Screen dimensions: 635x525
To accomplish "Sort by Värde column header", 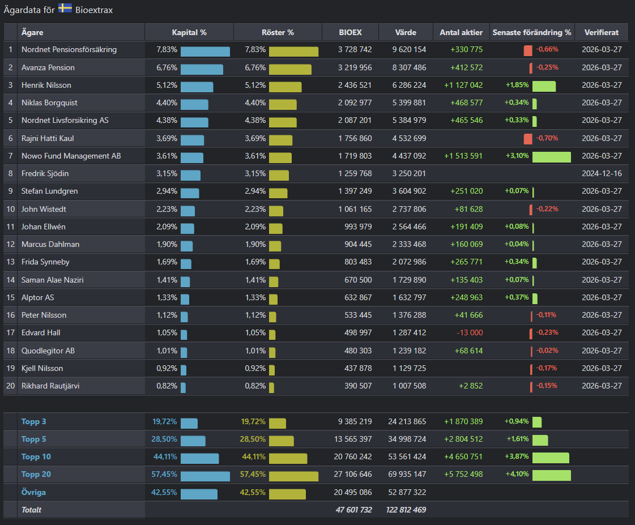I will (406, 32).
